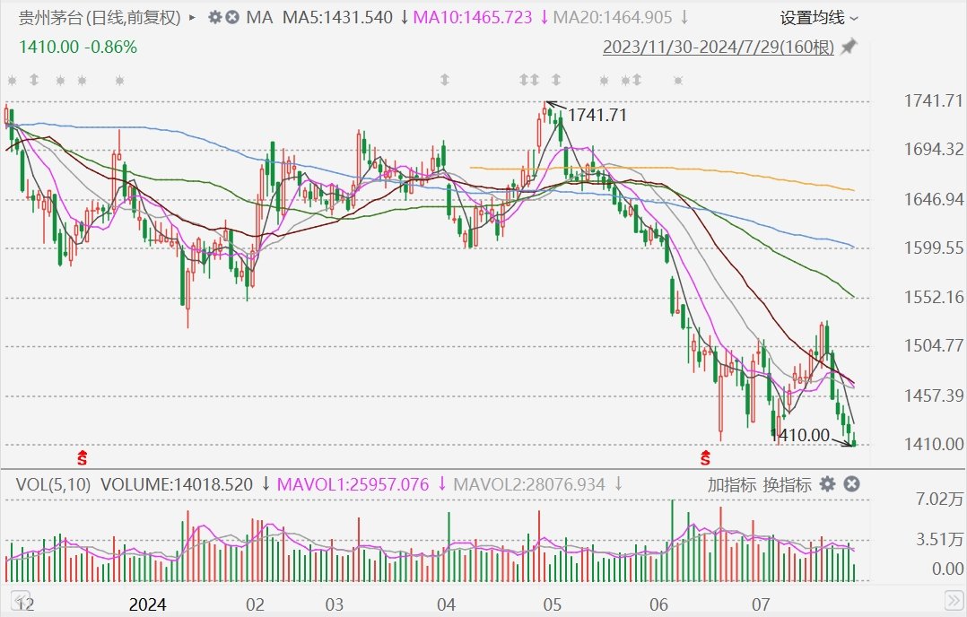Open MA settings gear beside MA label
The width and height of the screenshot is (967, 617).
(214, 17)
